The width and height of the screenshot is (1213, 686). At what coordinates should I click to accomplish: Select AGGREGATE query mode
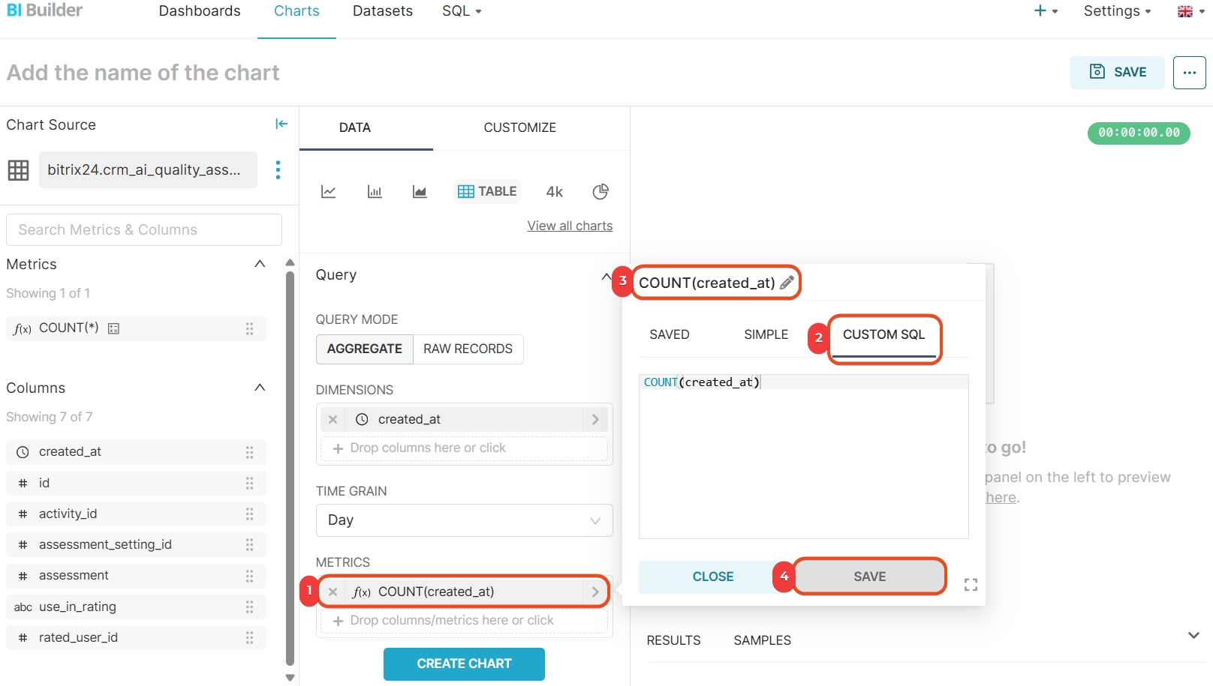point(365,349)
